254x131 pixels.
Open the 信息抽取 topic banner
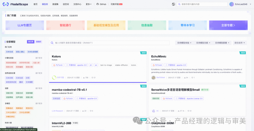tap(147, 25)
